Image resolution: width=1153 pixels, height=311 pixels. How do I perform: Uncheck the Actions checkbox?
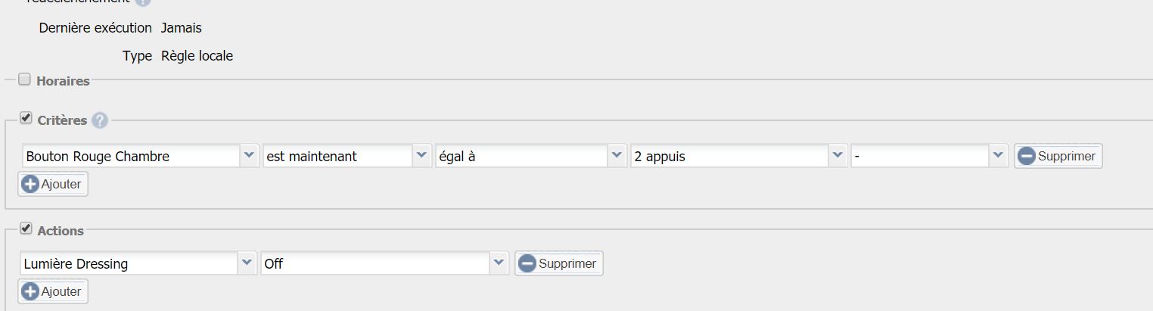(x=26, y=229)
